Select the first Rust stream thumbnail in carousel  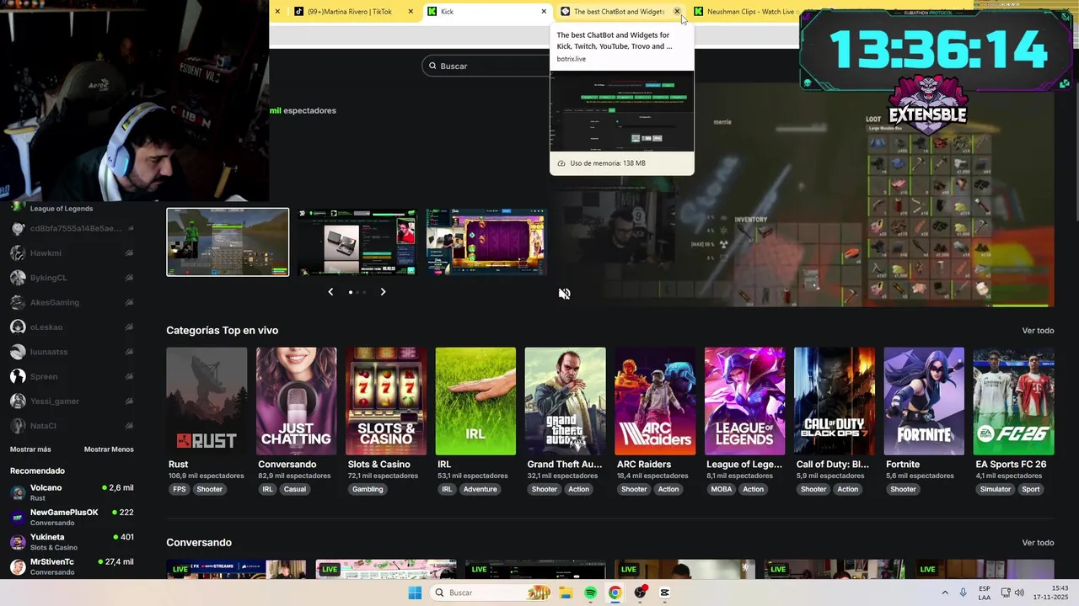[228, 242]
